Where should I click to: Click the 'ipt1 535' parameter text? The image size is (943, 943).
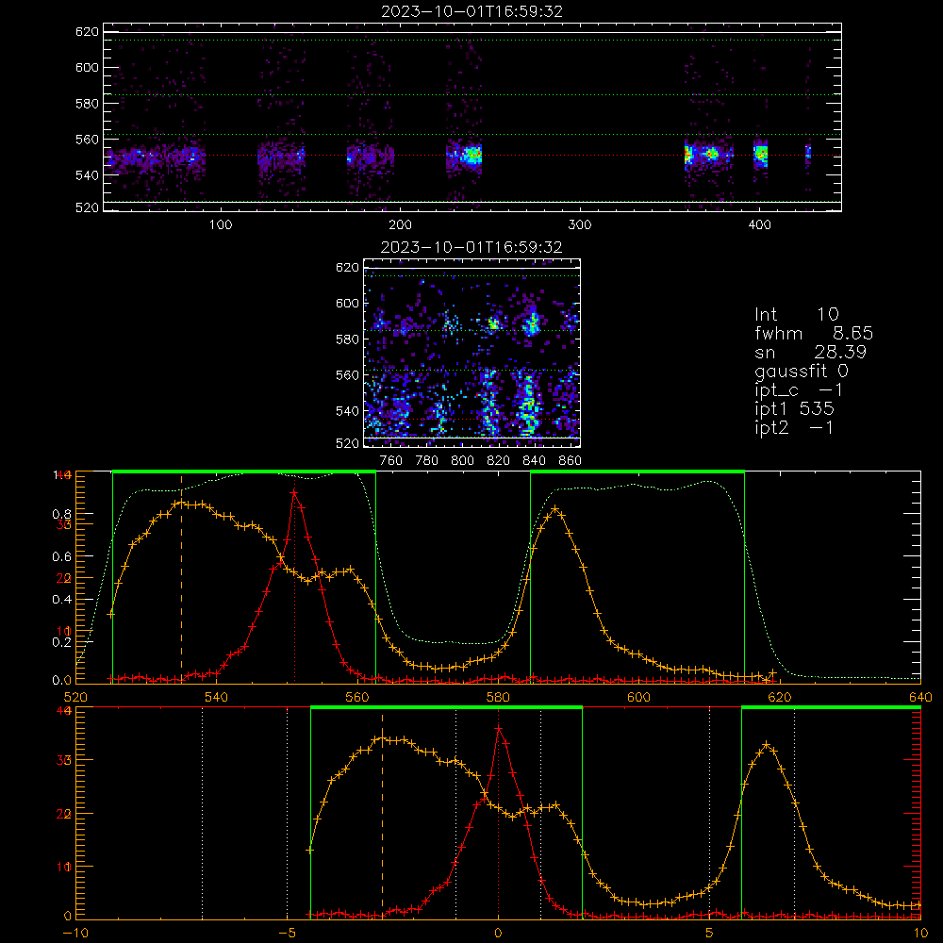(x=794, y=409)
